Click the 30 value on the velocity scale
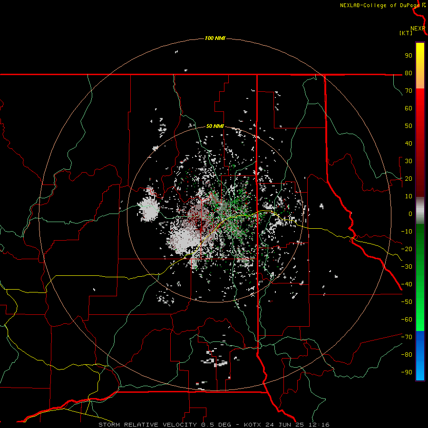This screenshot has height=428, width=428. click(409, 161)
